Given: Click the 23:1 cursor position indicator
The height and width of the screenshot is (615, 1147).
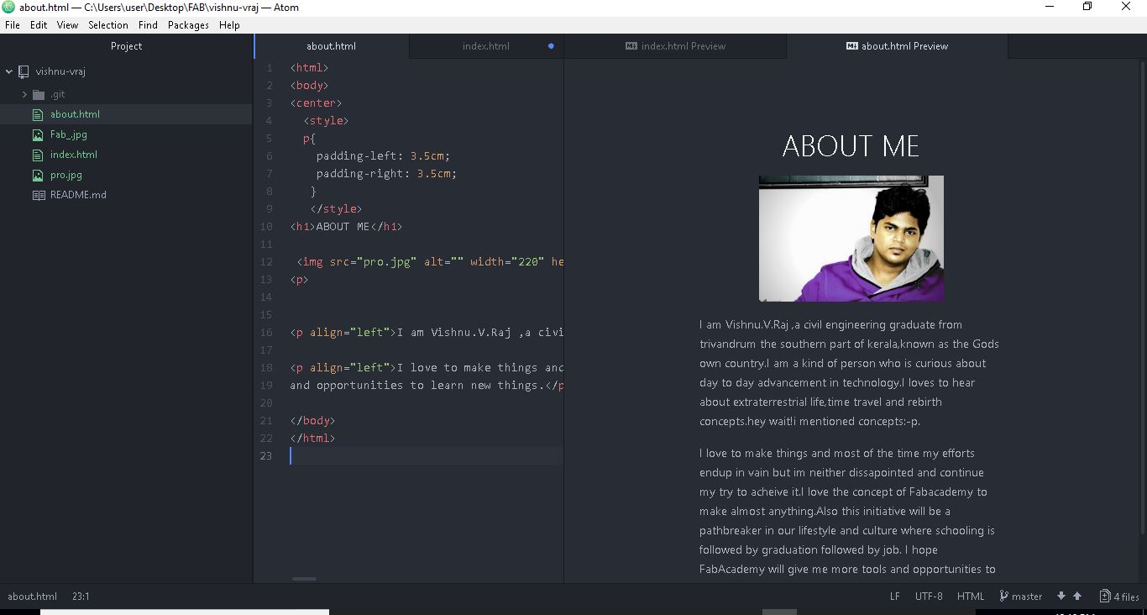Looking at the screenshot, I should point(81,597).
